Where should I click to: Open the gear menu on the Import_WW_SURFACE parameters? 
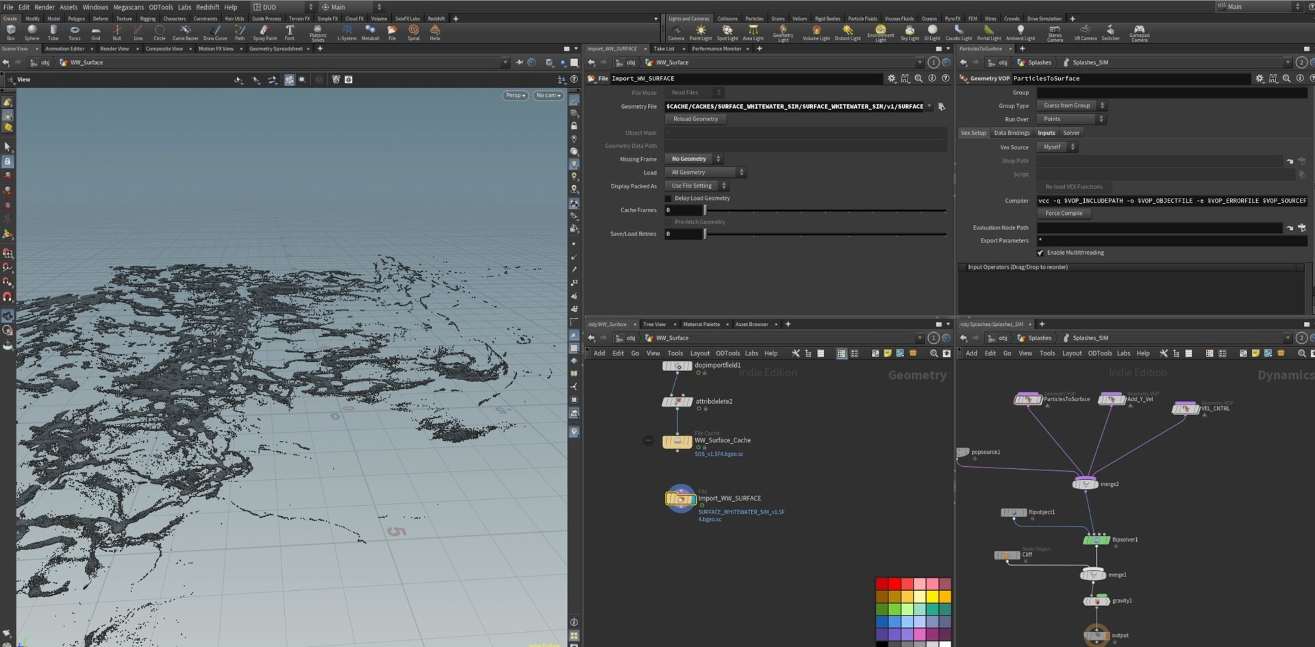pyautogui.click(x=891, y=78)
